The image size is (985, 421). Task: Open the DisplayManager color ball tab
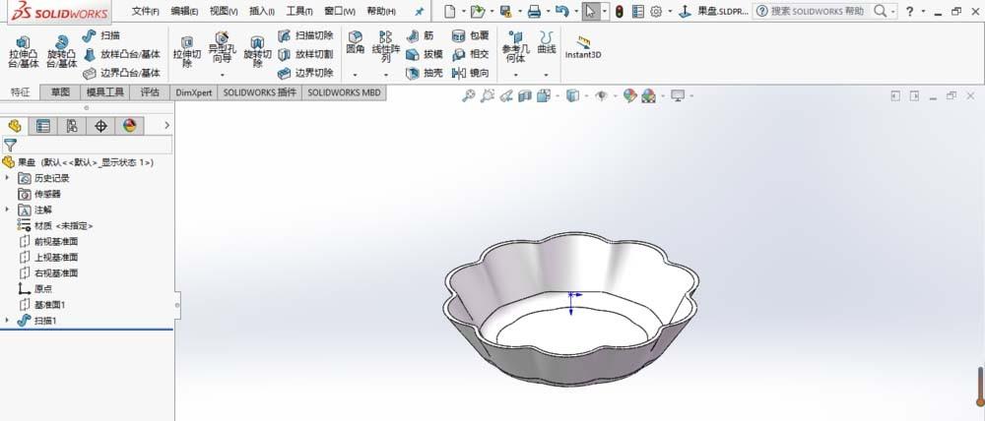tap(129, 126)
